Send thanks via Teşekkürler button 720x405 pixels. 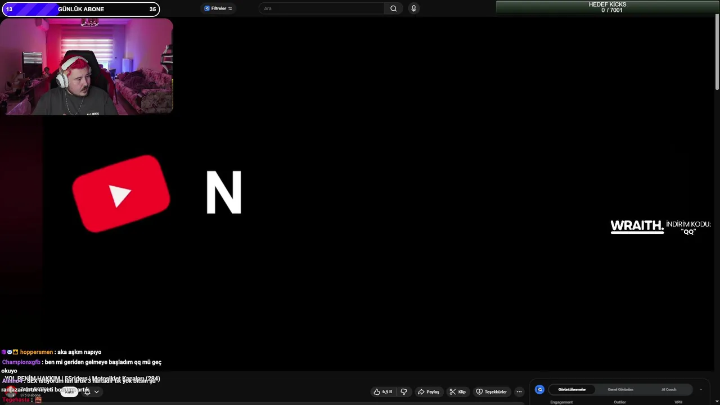click(491, 391)
